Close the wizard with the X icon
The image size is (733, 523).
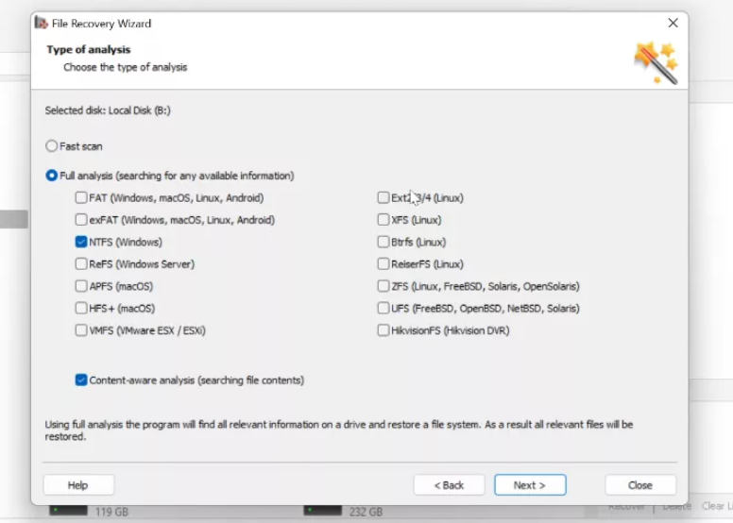[x=673, y=23]
